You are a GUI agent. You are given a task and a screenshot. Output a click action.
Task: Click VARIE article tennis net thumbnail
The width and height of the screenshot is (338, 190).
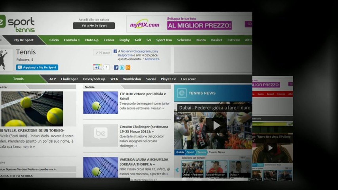[101, 167]
